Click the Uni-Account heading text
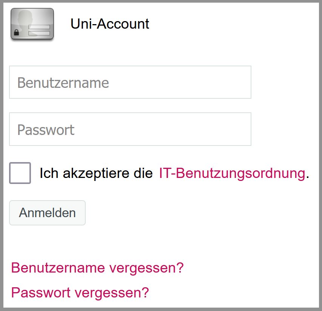 [x=109, y=24]
